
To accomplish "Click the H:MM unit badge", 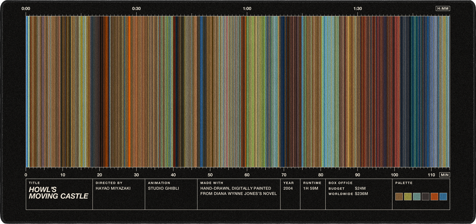I will click(x=443, y=8).
